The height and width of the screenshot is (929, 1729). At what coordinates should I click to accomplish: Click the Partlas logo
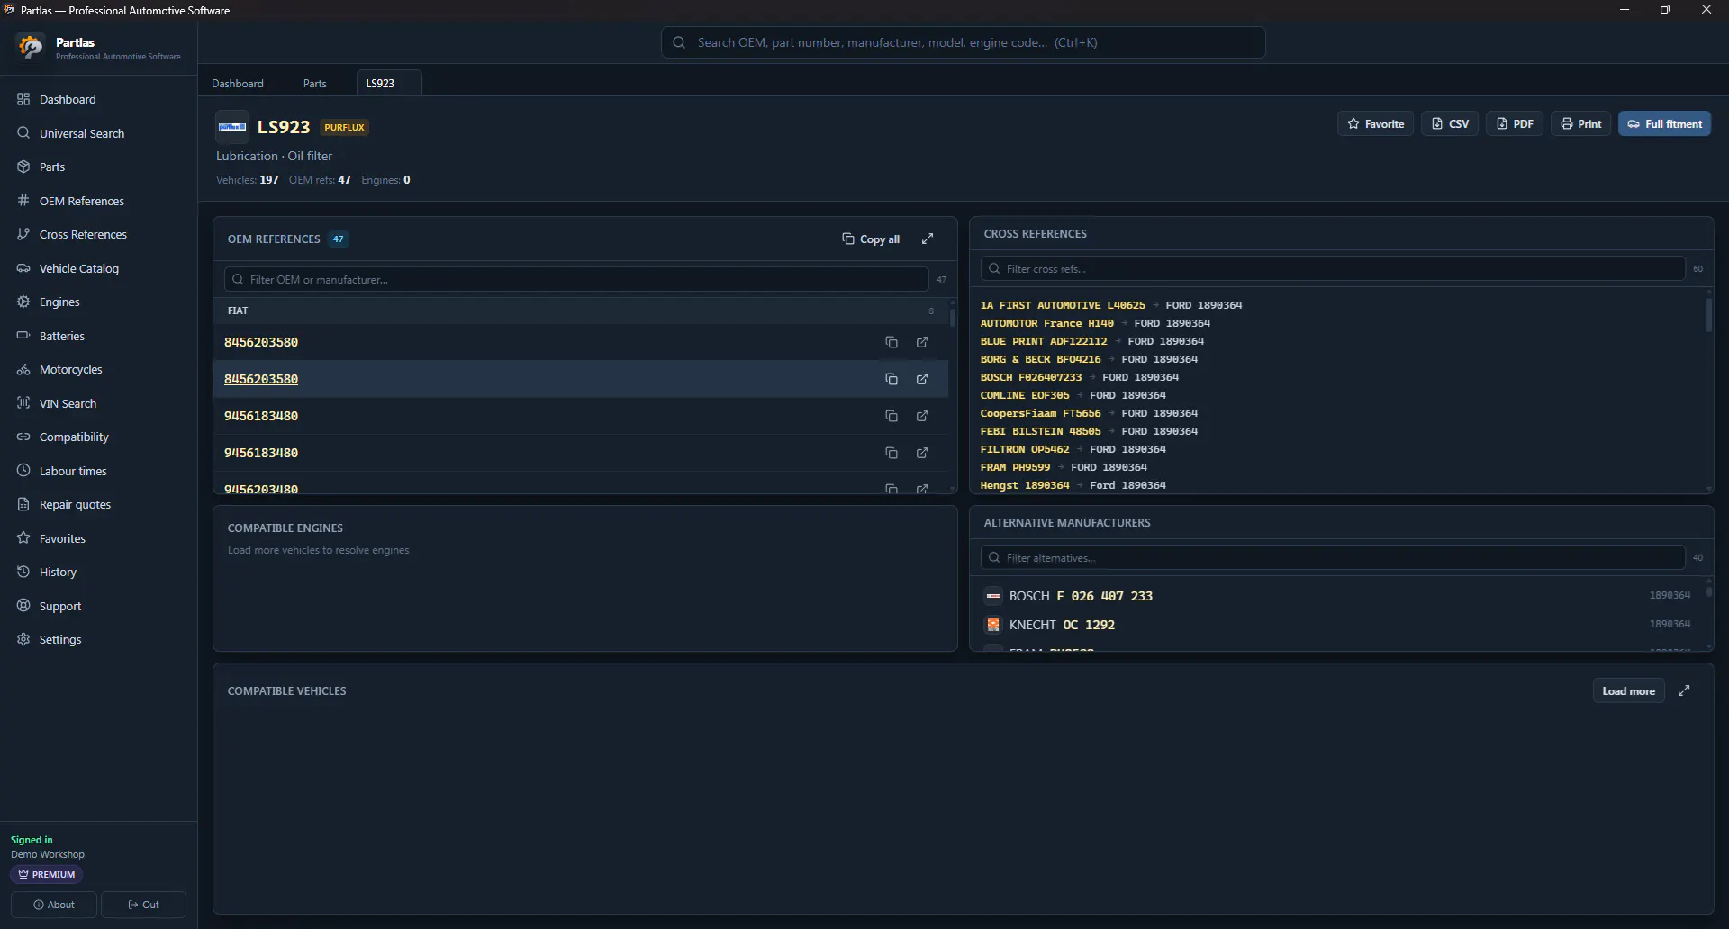click(x=31, y=47)
